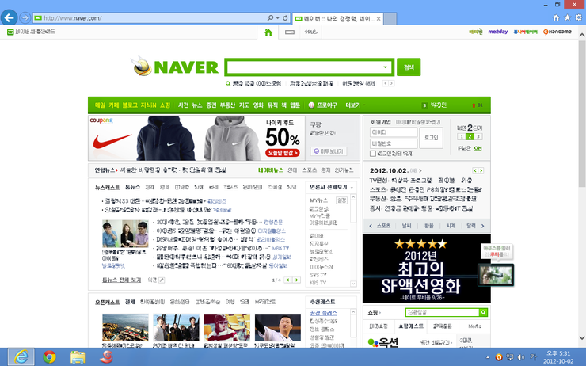
Task: Go to next news page arrow near 1/4
Action: click(x=297, y=280)
